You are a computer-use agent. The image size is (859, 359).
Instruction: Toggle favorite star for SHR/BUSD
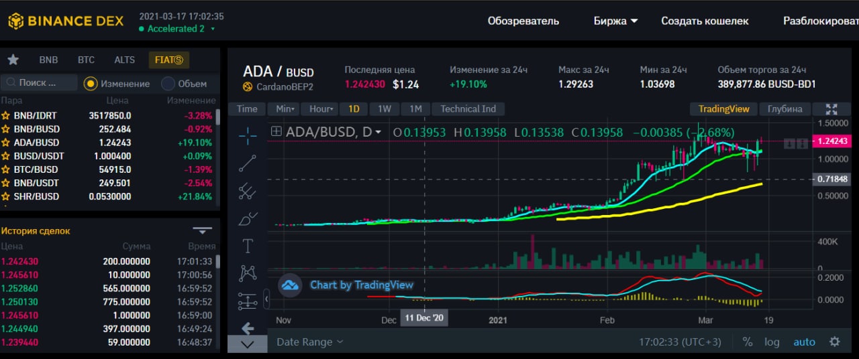coord(6,196)
